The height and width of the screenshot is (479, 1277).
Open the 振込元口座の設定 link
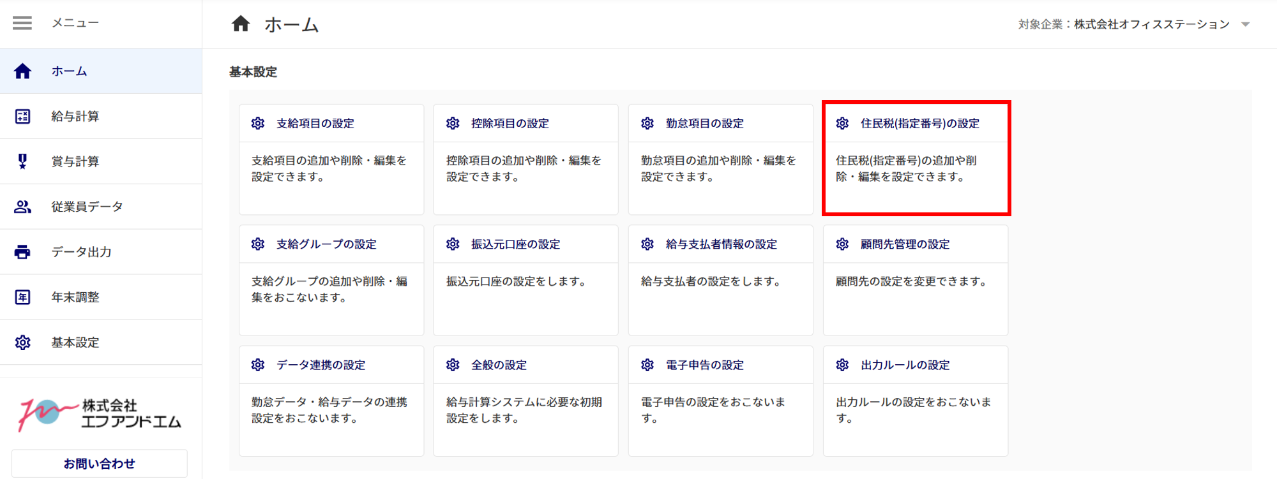click(x=515, y=244)
